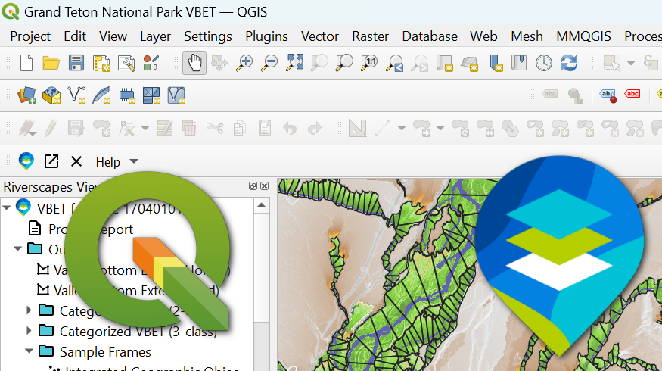Click the New Virtual Layer icon
This screenshot has width=662, height=371.
coord(176,95)
